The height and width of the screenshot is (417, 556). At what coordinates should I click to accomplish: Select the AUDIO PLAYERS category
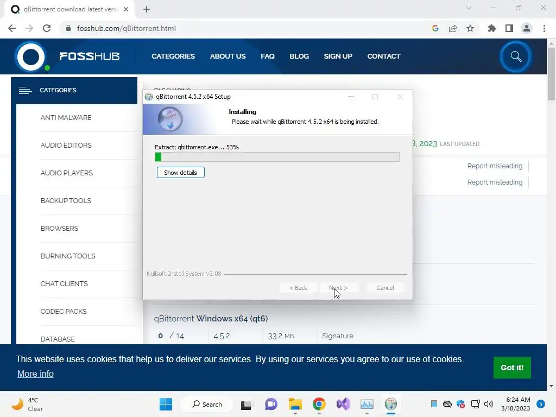click(x=67, y=173)
